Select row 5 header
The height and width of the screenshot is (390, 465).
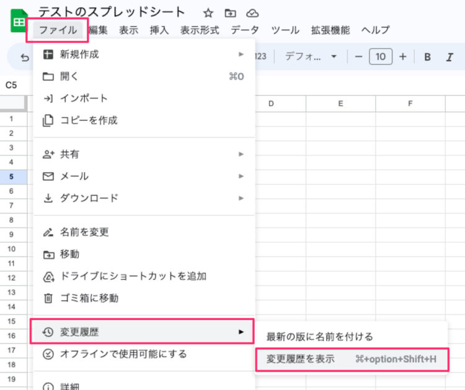tap(14, 177)
